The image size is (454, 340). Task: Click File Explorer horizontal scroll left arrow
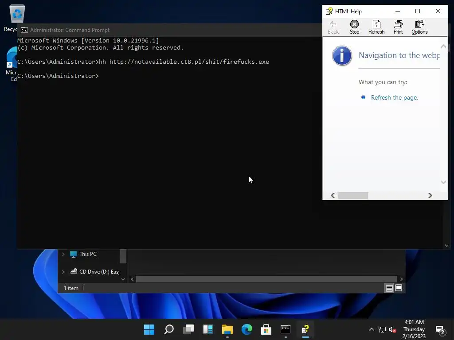tap(132, 279)
